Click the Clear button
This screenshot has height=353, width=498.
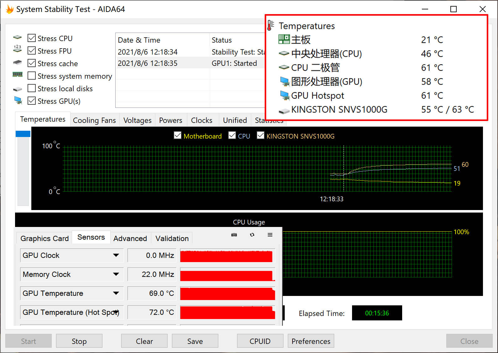click(144, 341)
